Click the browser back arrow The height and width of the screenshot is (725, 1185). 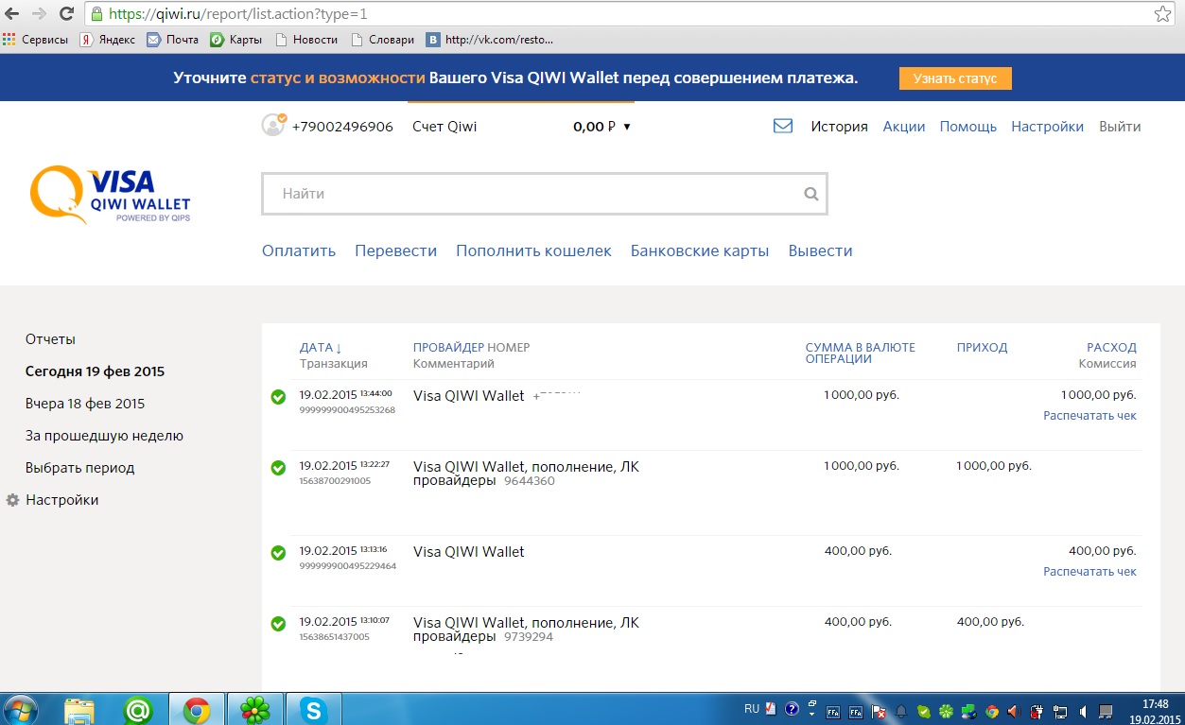click(x=12, y=13)
